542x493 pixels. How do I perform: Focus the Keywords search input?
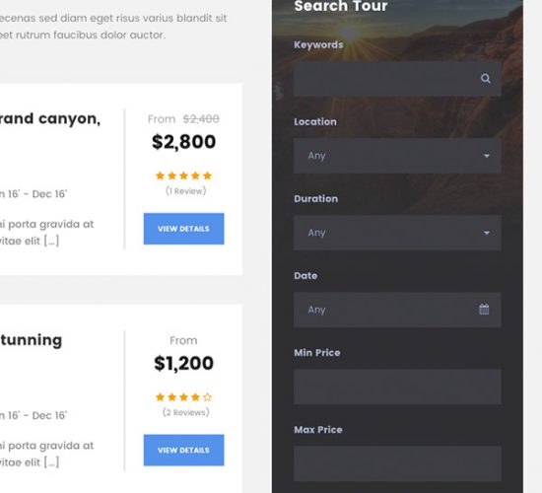click(x=397, y=79)
